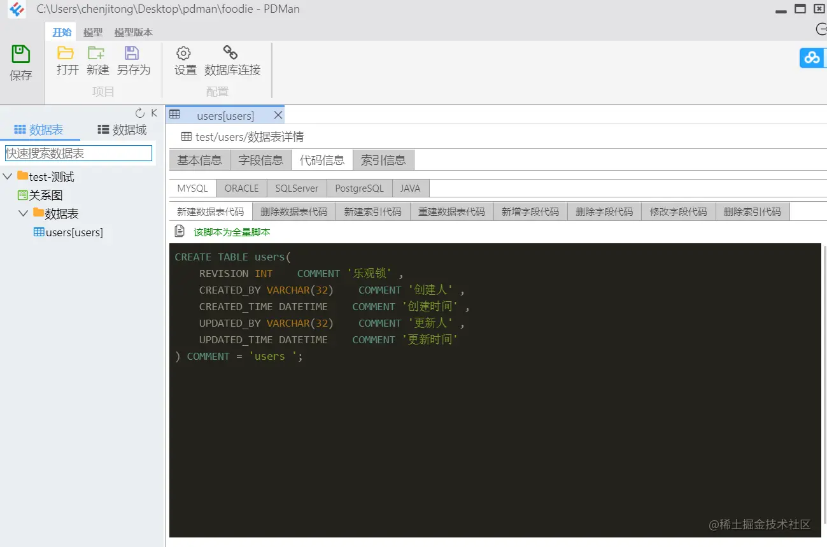The width and height of the screenshot is (827, 547).
Task: Show 修改字段代码 script
Action: [679, 211]
